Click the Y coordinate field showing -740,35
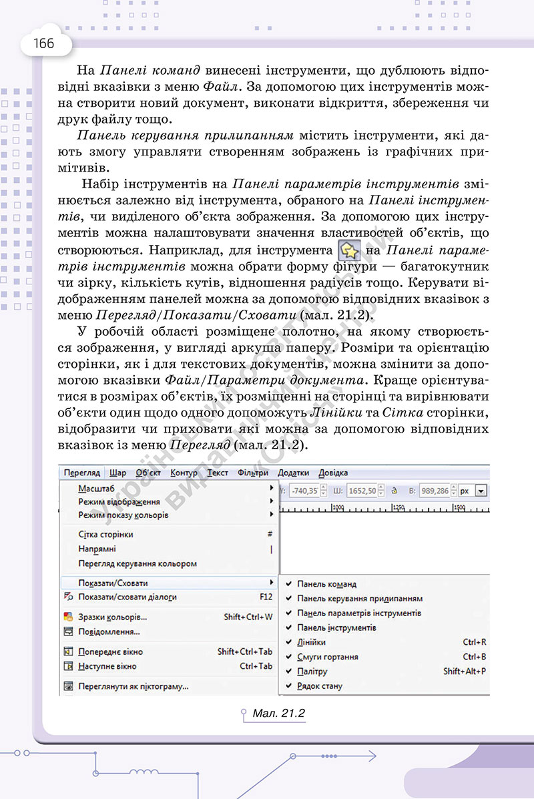The image size is (534, 799). click(304, 491)
